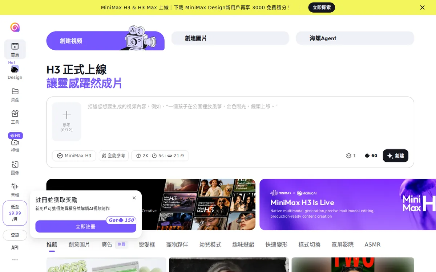Switch to the 創建視頻 tab
The width and height of the screenshot is (436, 272).
pos(105,41)
